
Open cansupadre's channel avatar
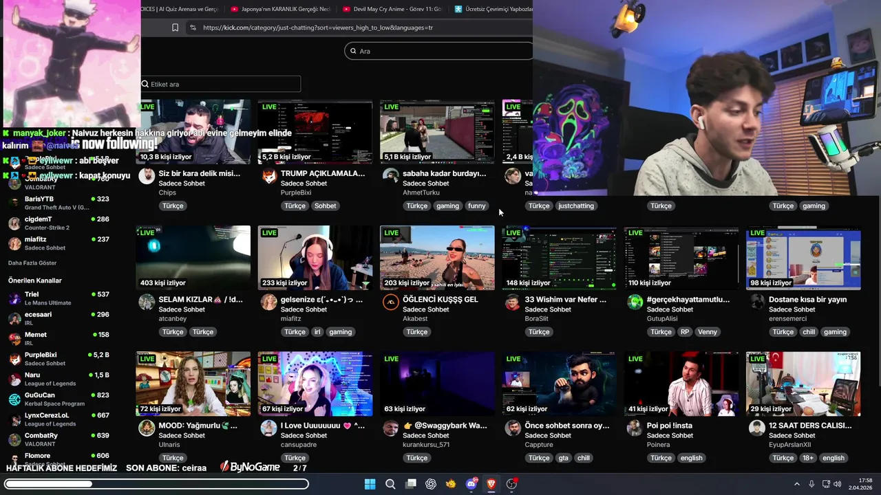point(269,428)
